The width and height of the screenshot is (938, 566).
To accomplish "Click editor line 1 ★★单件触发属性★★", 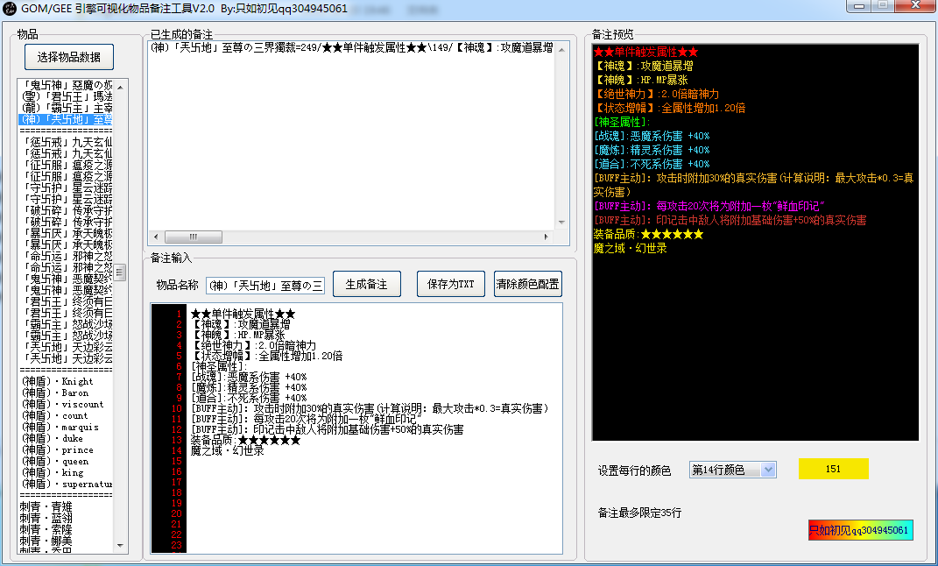I will 243,315.
